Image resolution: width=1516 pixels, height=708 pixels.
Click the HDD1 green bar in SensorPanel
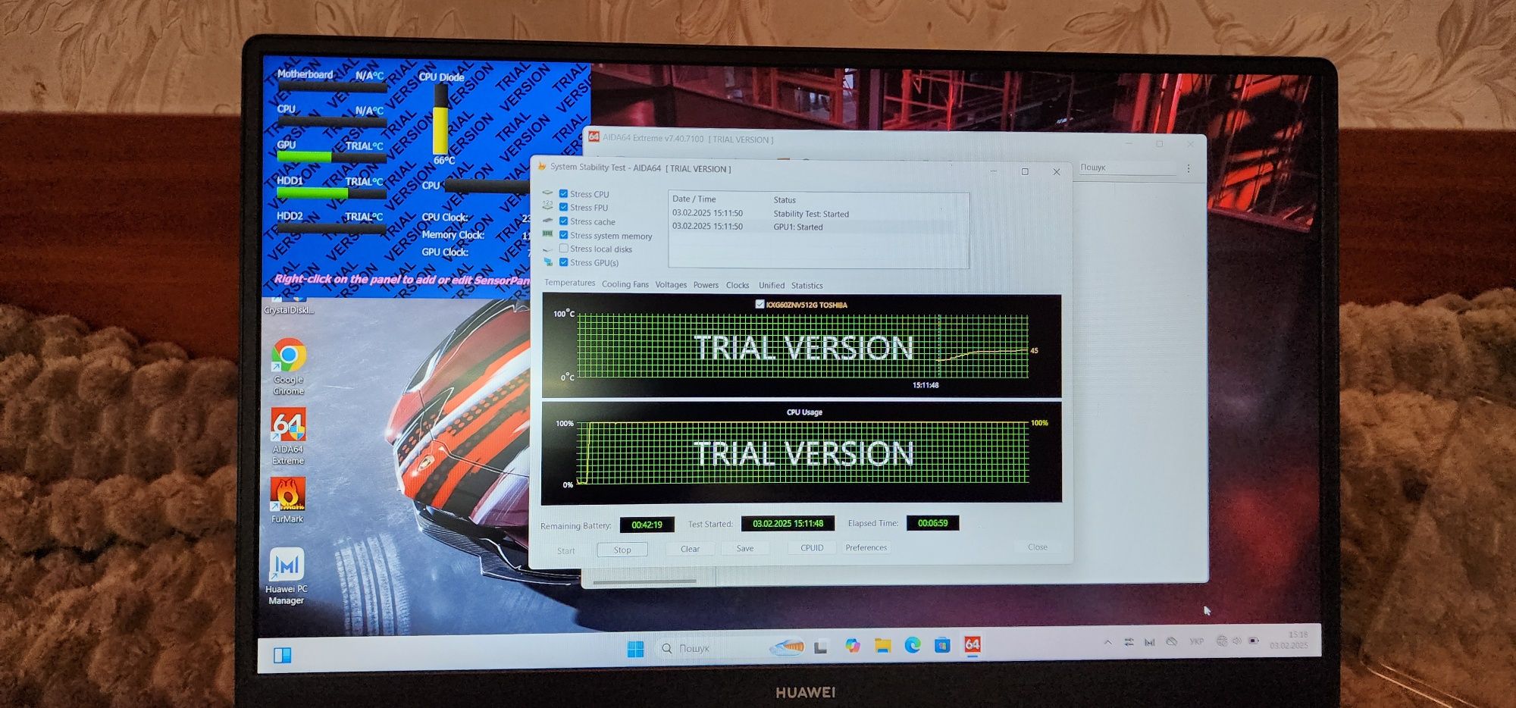pyautogui.click(x=332, y=193)
